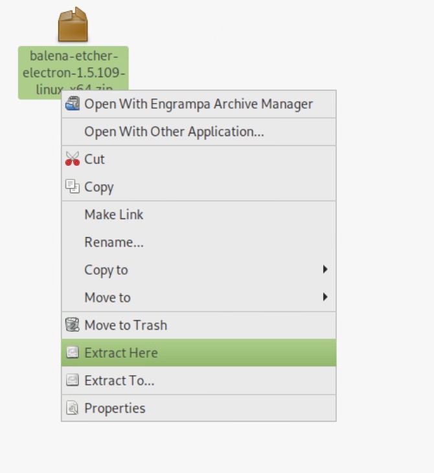
Task: Click the Copy pages icon
Action: point(73,187)
